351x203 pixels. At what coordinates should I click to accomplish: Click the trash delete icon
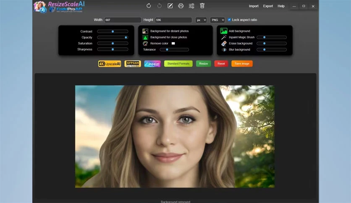pos(202,6)
